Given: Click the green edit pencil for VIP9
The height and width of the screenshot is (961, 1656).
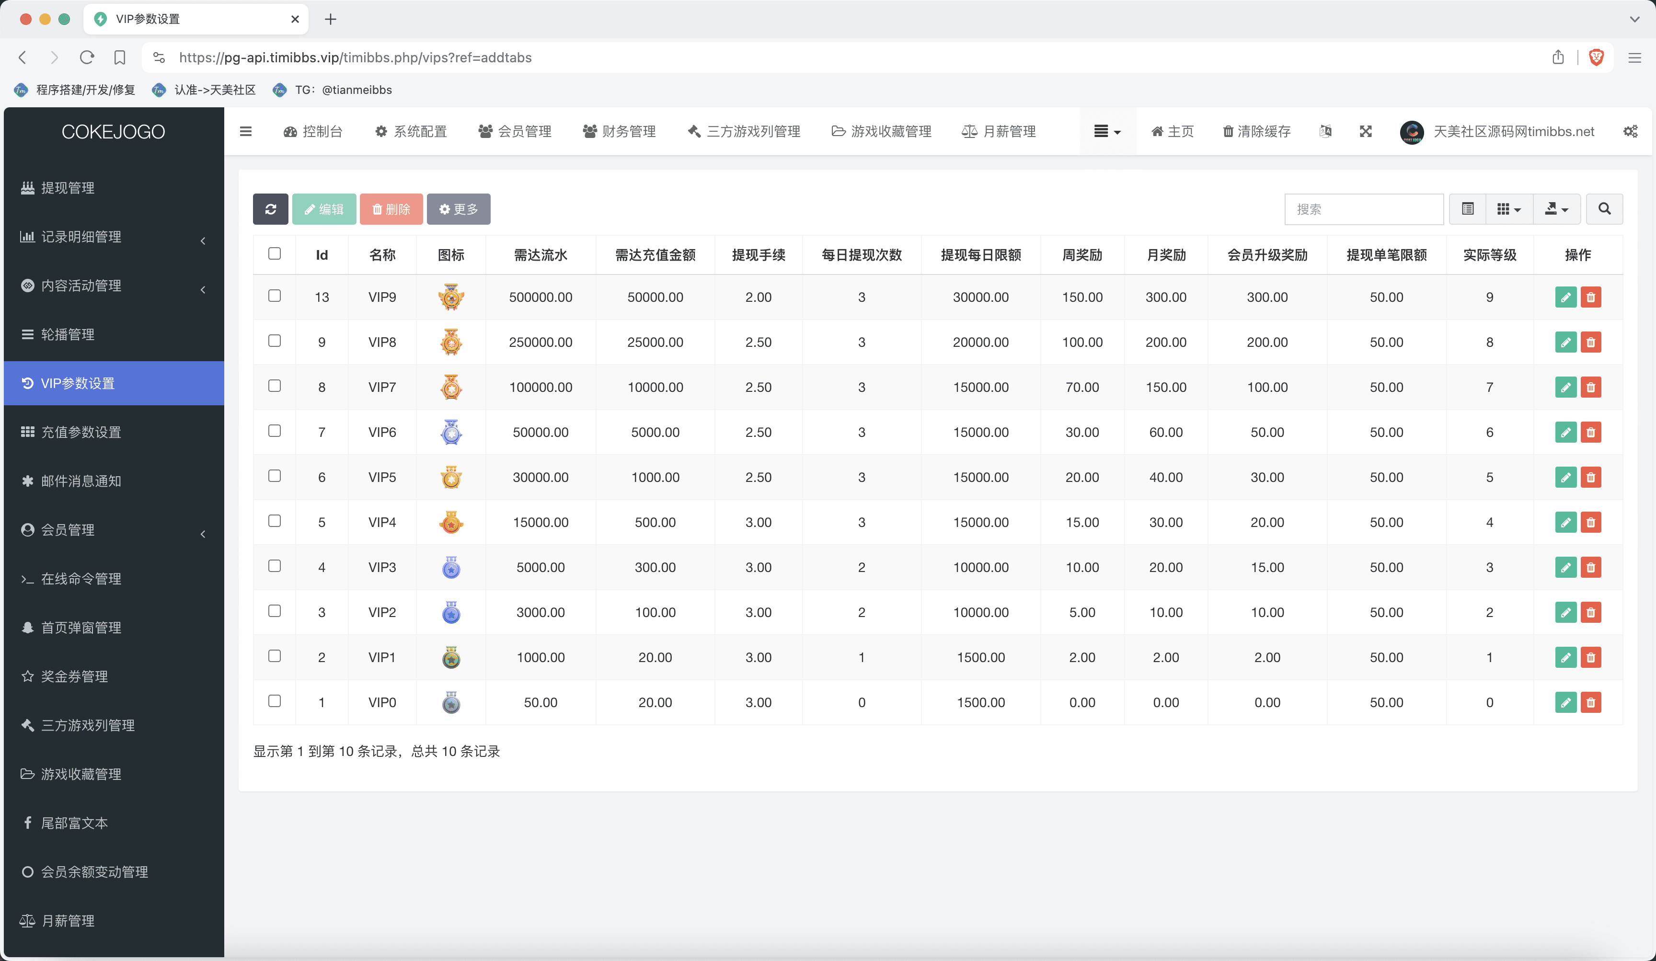Looking at the screenshot, I should (1565, 297).
